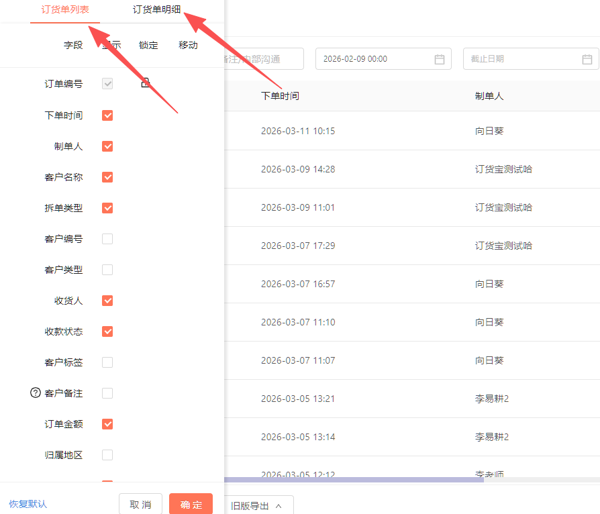Click the 取消 button
This screenshot has width=600, height=514.
[140, 504]
